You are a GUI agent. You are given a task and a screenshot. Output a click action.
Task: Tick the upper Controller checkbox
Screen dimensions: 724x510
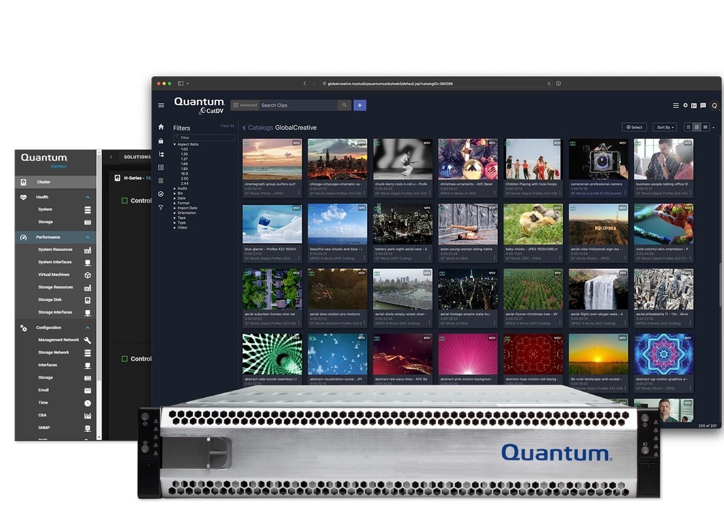(x=125, y=201)
